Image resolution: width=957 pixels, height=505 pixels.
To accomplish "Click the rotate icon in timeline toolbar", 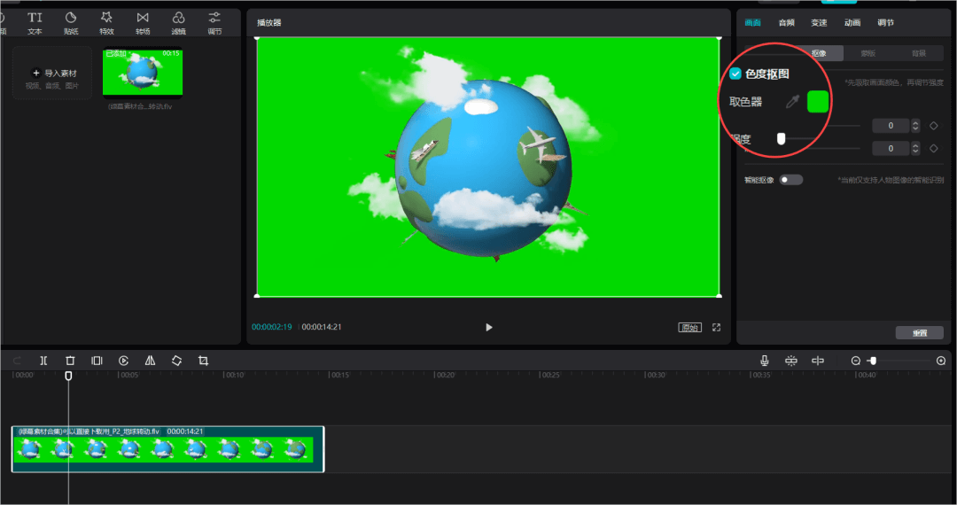I will coord(176,361).
